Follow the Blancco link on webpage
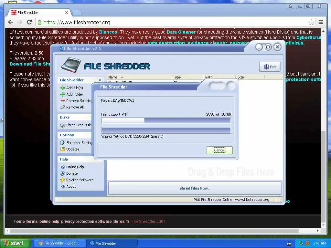This screenshot has width=331, height=248. [x=108, y=32]
